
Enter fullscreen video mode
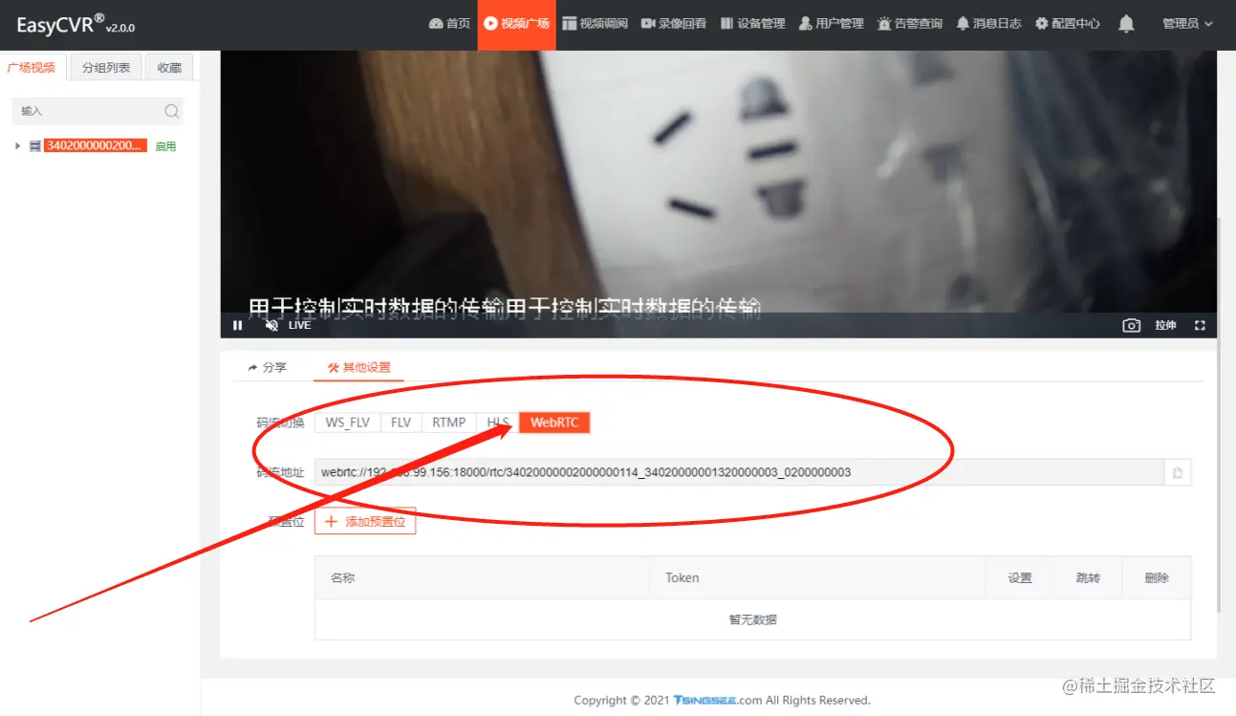(1200, 325)
